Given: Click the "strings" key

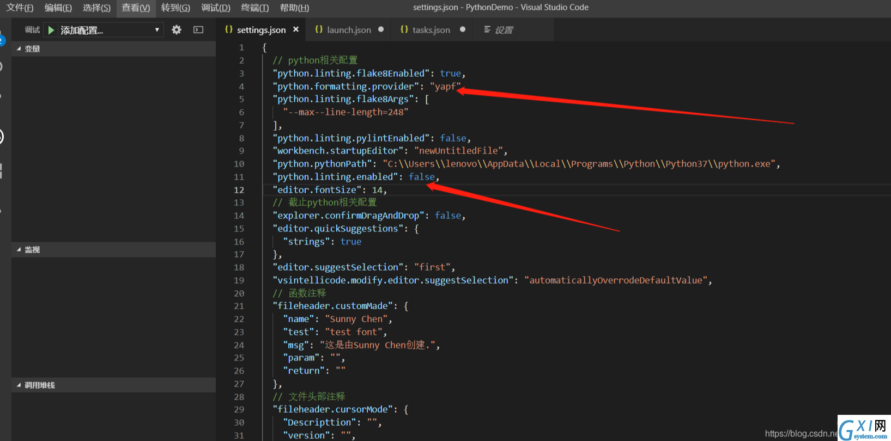Looking at the screenshot, I should tap(306, 242).
